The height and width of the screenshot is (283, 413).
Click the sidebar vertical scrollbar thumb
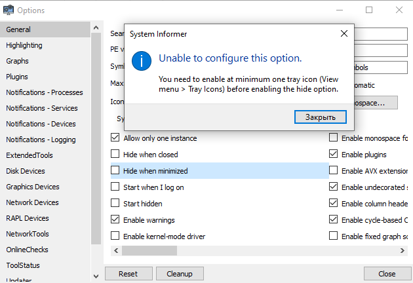[x=96, y=139]
